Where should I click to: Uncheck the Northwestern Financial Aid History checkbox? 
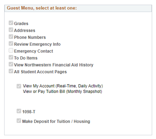coord(11,64)
